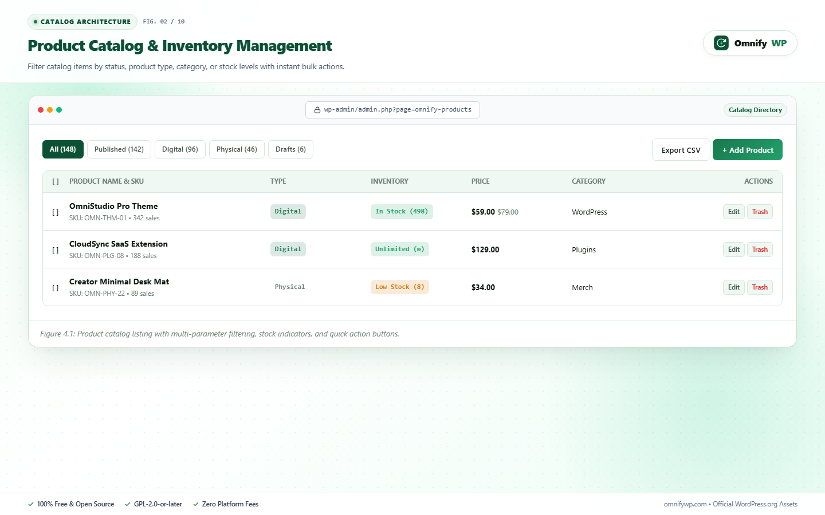
Task: Click the wp-admin URL address field
Action: tap(392, 110)
